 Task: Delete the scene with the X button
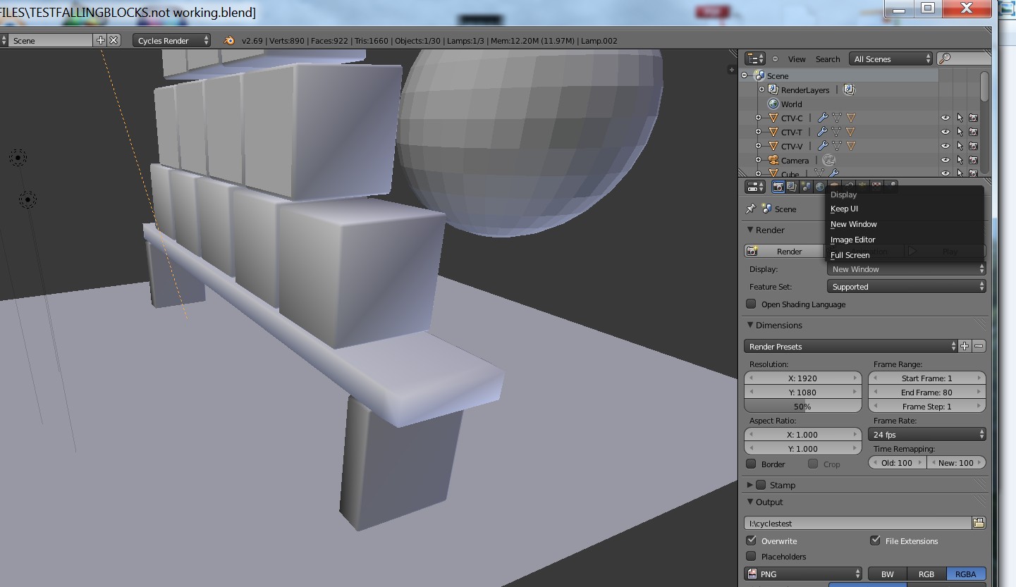point(114,40)
